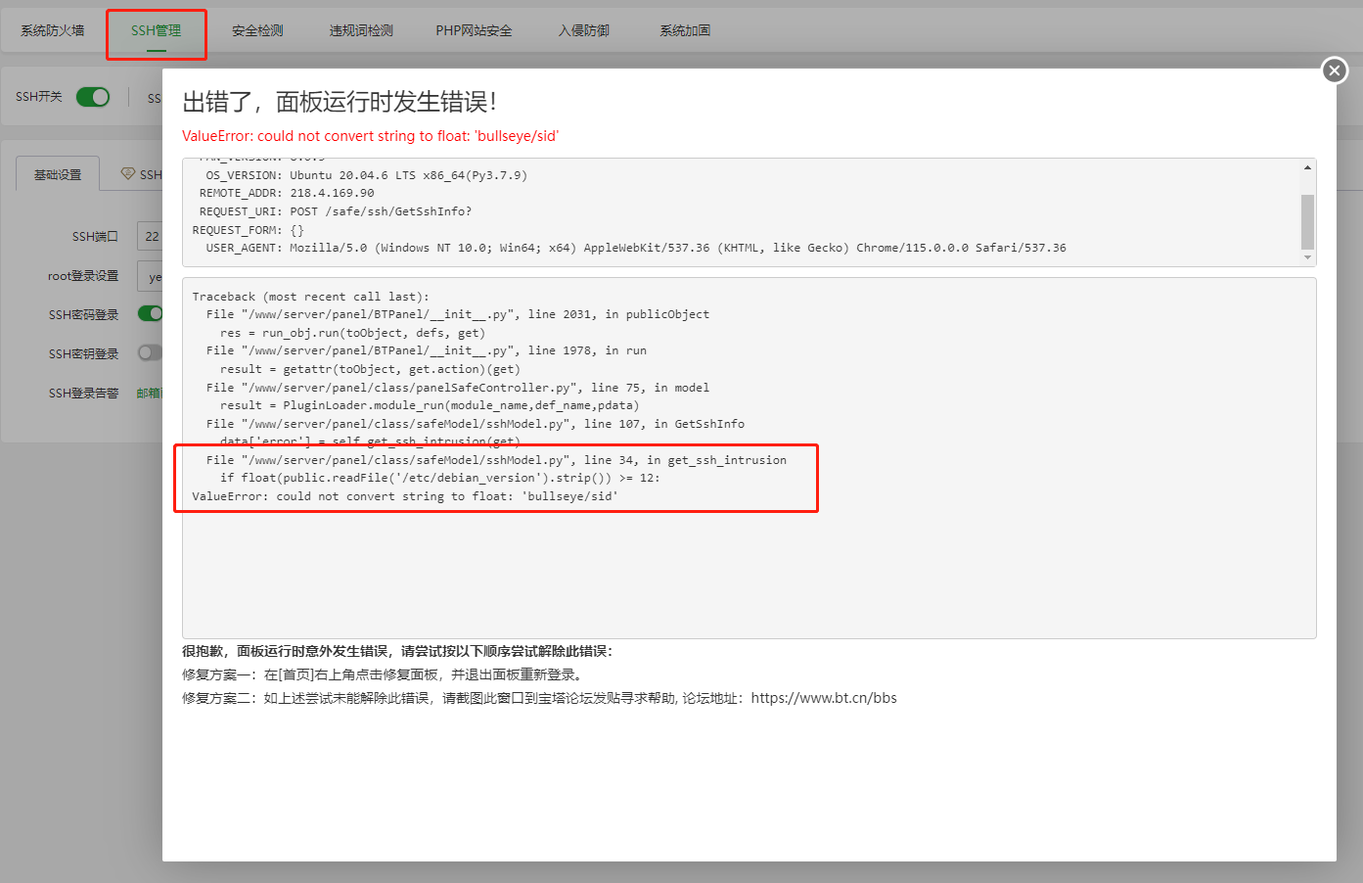
Task: Open the 安全检测 tab
Action: pos(257,30)
